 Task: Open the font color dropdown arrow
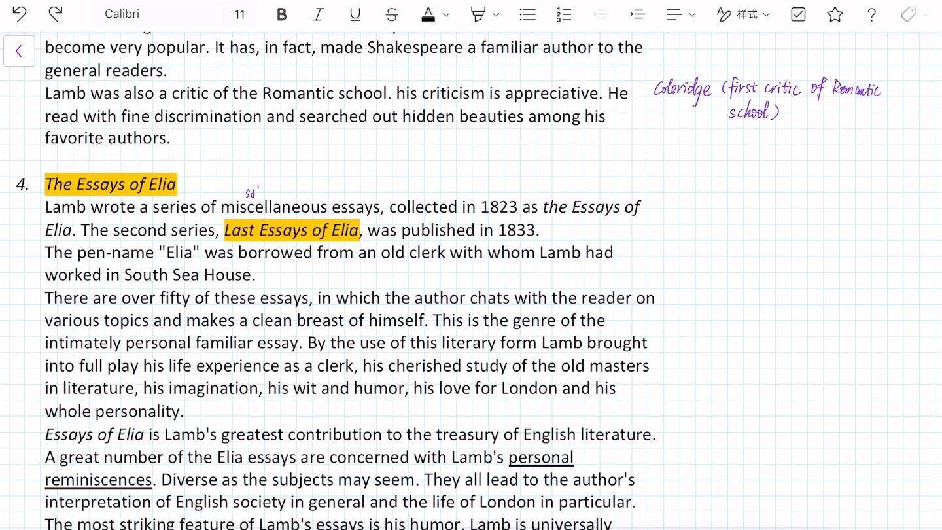pyautogui.click(x=447, y=14)
